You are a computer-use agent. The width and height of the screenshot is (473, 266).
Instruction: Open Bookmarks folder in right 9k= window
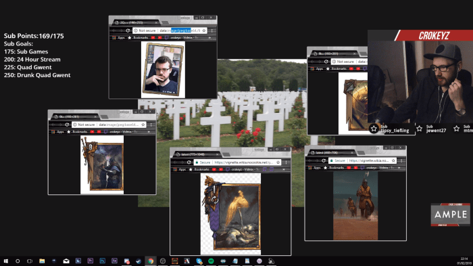(x=337, y=69)
